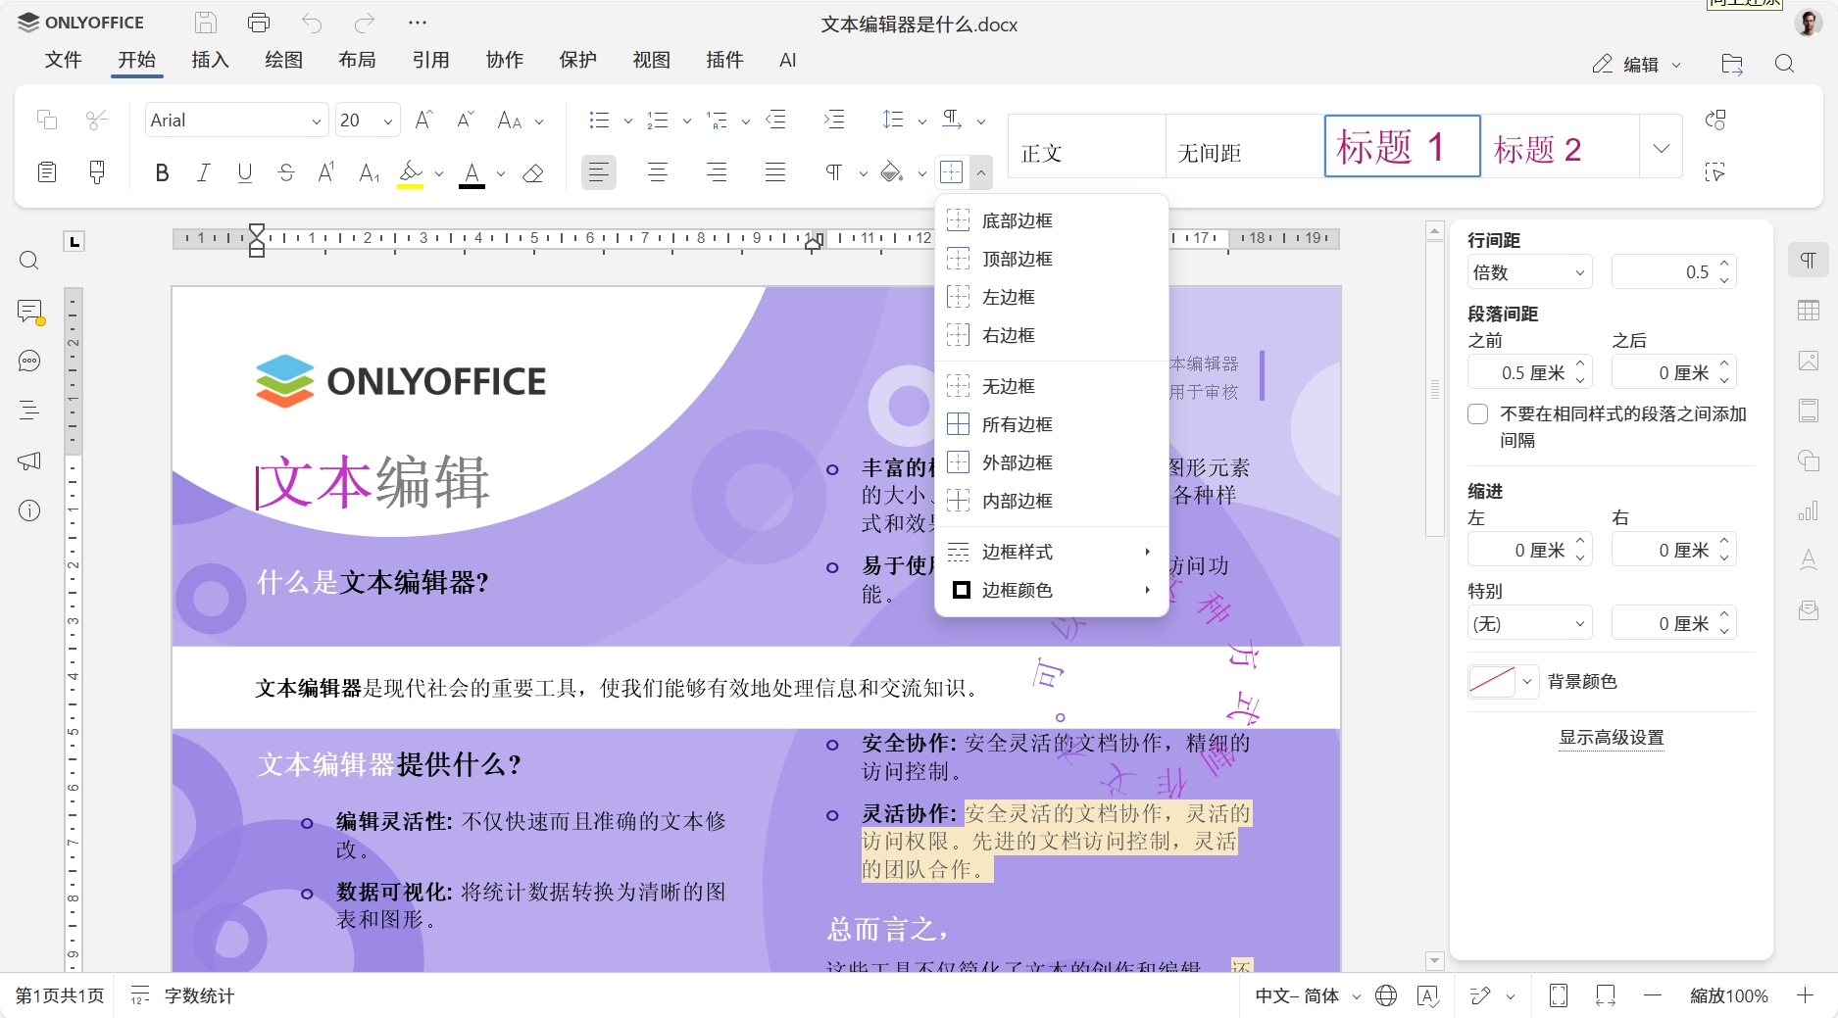Align text right
Image resolution: width=1838 pixels, height=1018 pixels.
tap(717, 173)
